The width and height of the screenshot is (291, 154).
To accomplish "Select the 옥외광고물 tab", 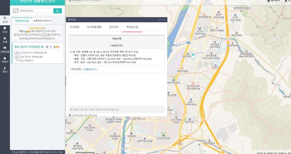I will (x=132, y=27).
